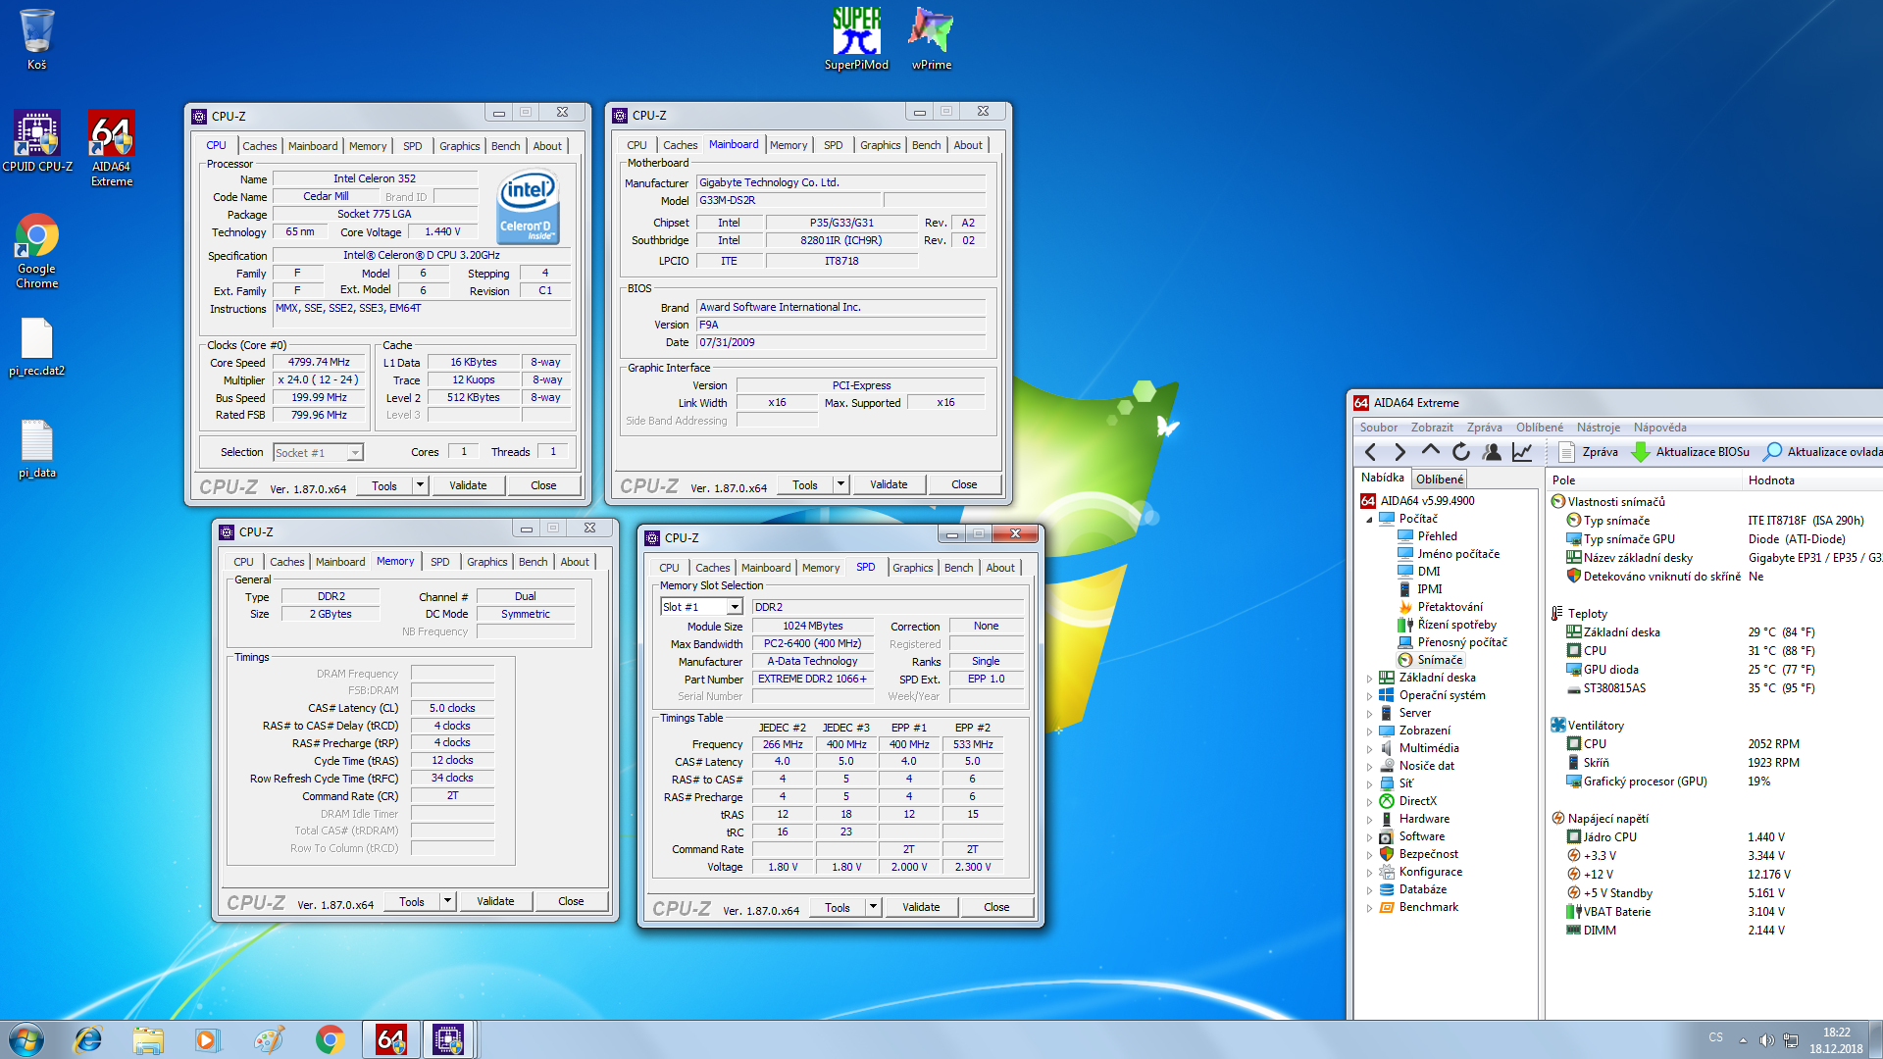Select the pi_data file on desktop
Screen dimensions: 1883x1059
(37, 449)
